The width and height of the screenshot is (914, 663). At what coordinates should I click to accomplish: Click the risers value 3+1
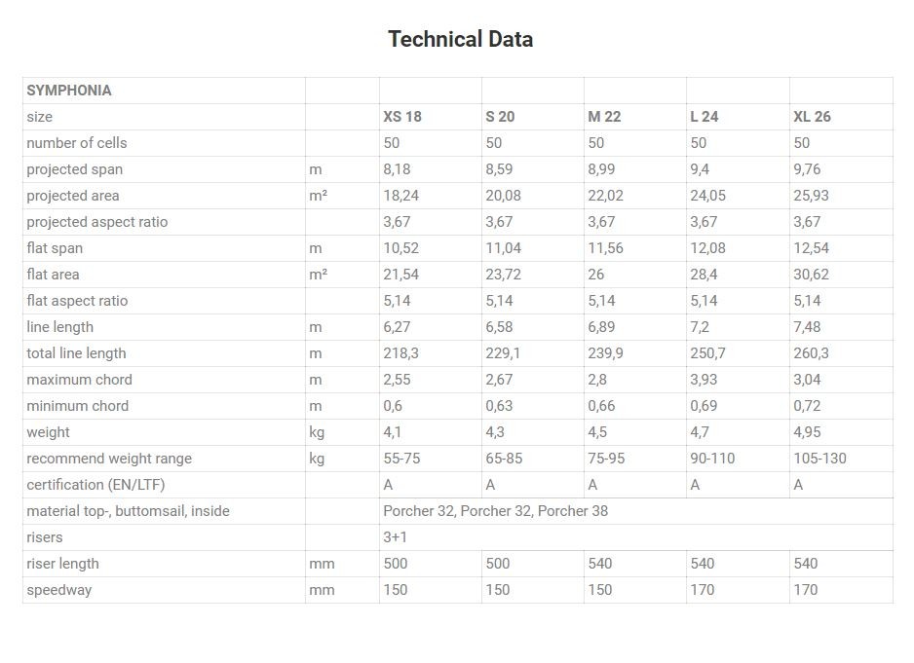click(x=396, y=537)
